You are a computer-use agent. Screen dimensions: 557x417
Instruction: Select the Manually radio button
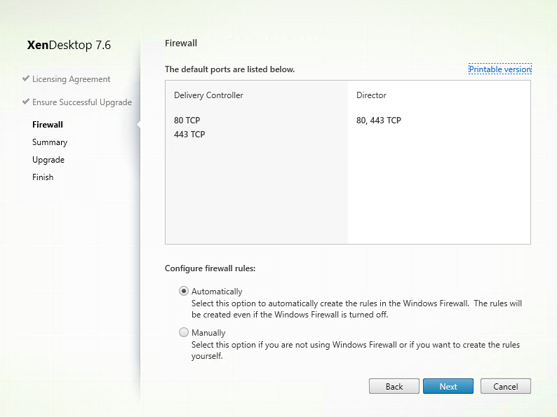[184, 333]
